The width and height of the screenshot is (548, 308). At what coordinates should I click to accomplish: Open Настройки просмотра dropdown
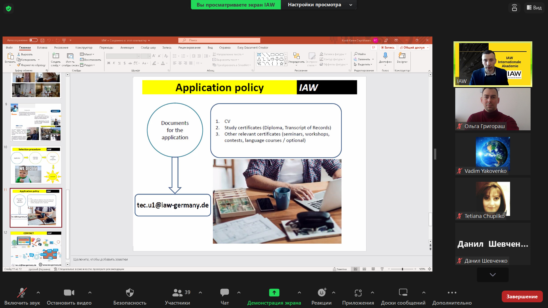[x=319, y=5]
